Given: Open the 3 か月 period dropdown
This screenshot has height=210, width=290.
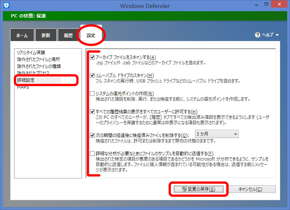Looking at the screenshot, I should pyautogui.click(x=217, y=134).
